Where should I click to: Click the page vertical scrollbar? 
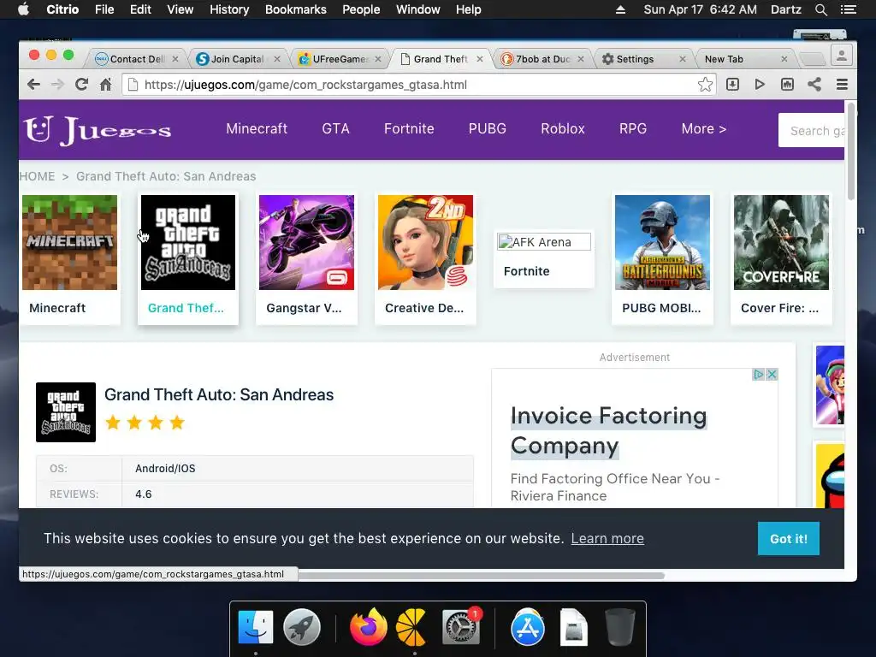[851, 151]
